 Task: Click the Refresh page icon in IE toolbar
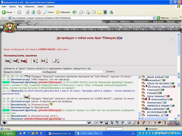coord(33,12)
